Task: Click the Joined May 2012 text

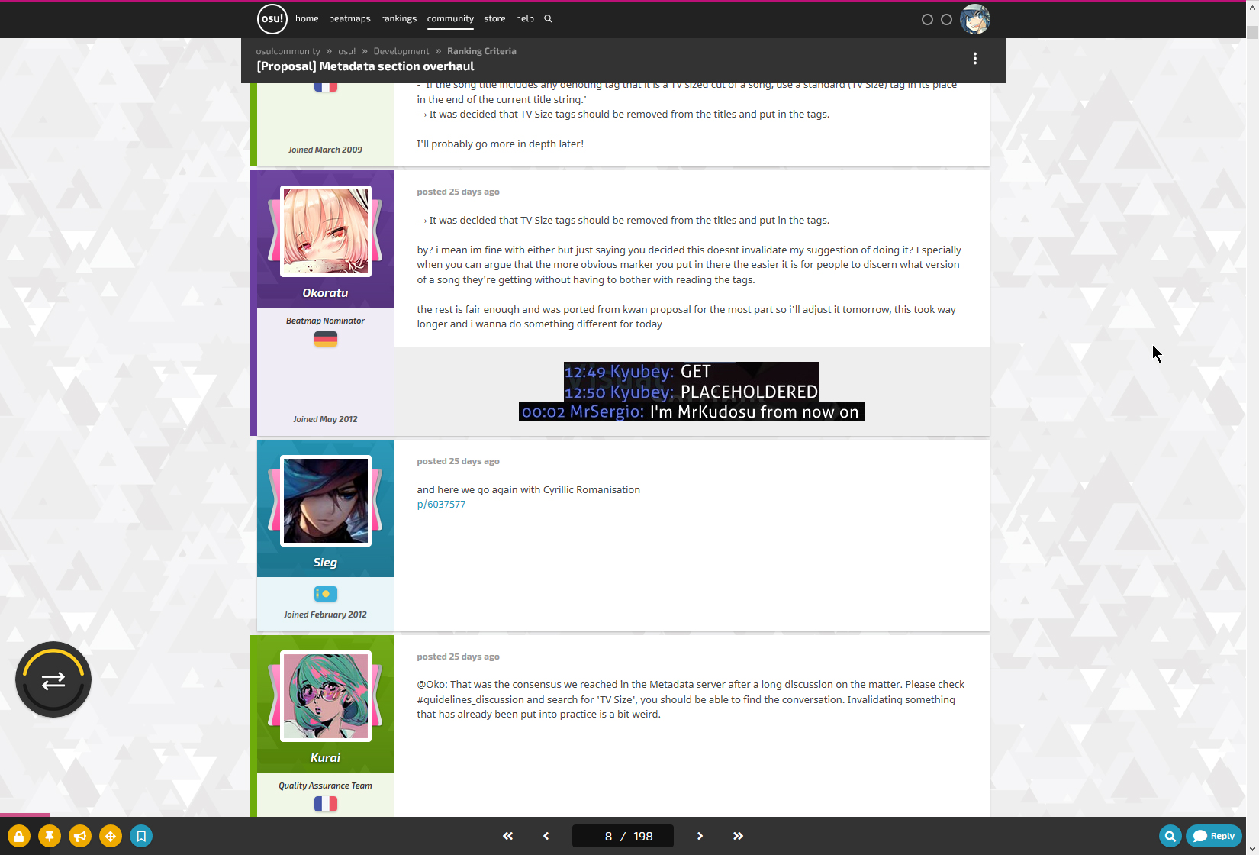Action: pos(325,419)
